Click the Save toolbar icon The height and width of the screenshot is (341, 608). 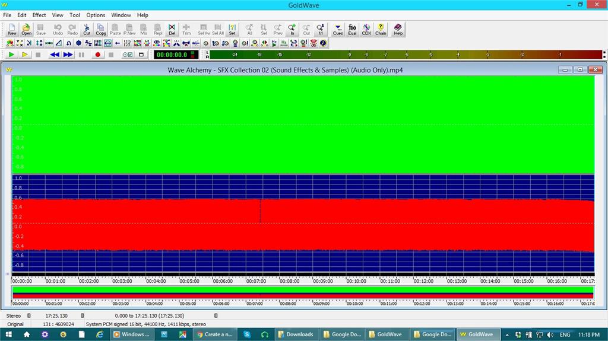pos(41,30)
